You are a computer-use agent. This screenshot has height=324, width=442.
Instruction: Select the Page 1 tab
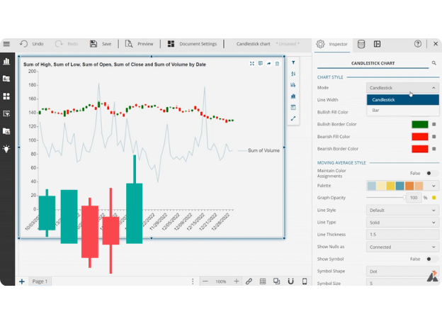point(40,281)
